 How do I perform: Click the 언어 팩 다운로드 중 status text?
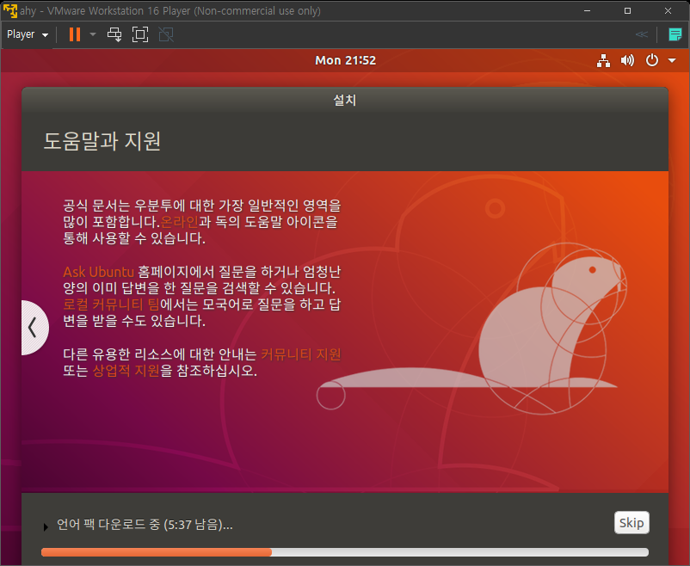point(145,524)
